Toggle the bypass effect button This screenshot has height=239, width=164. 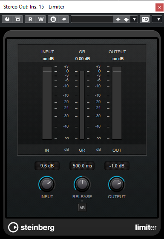(18, 19)
